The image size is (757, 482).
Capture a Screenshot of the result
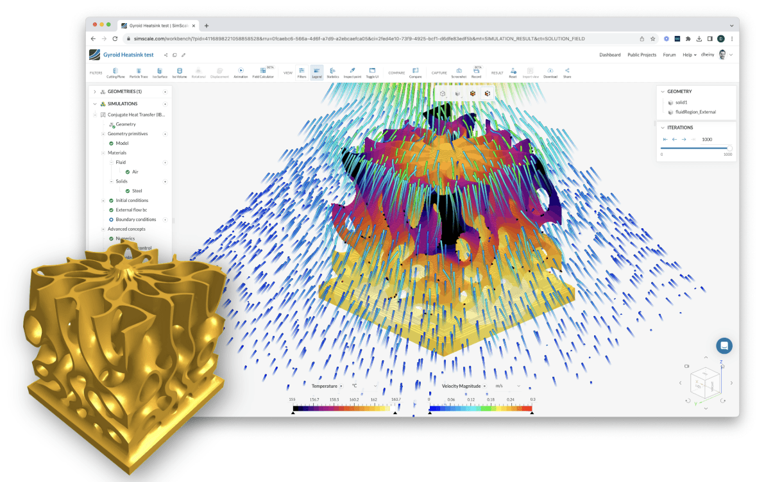[x=459, y=72]
